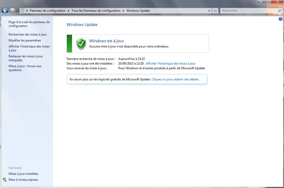The height and width of the screenshot is (188, 284).
Task: Click the Windows est à jour heading
Action: (x=107, y=41)
